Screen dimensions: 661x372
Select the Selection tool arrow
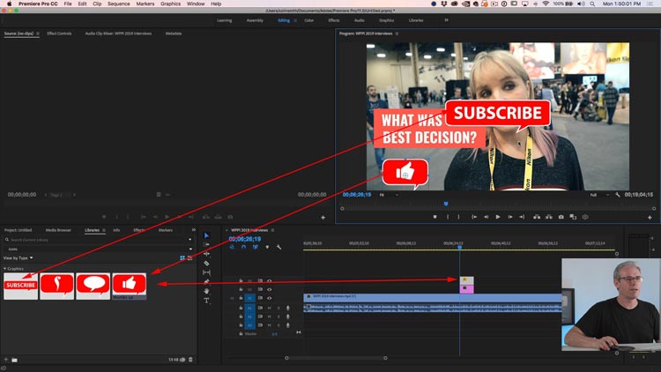click(x=206, y=235)
